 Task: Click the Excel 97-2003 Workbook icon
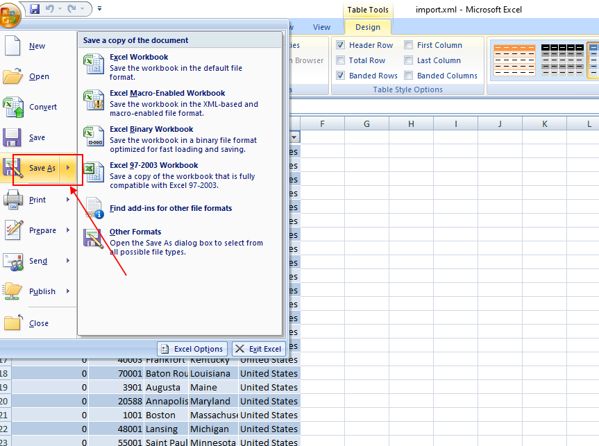94,172
